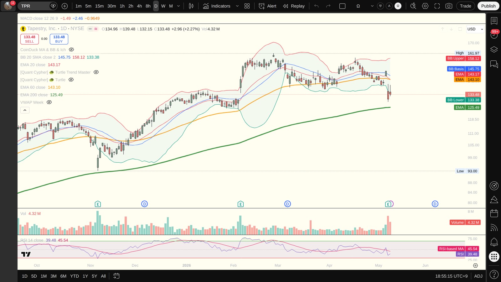This screenshot has height=282, width=501.
Task: Toggle ADJ adjusted data button
Action: (x=478, y=276)
